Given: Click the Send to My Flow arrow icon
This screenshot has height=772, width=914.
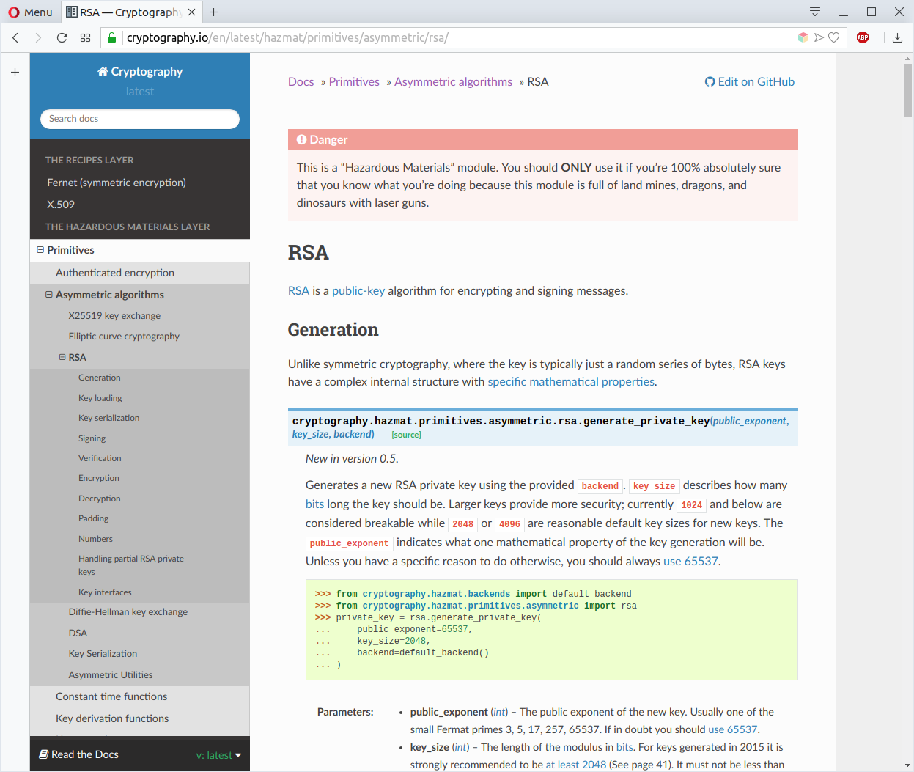Looking at the screenshot, I should (819, 37).
